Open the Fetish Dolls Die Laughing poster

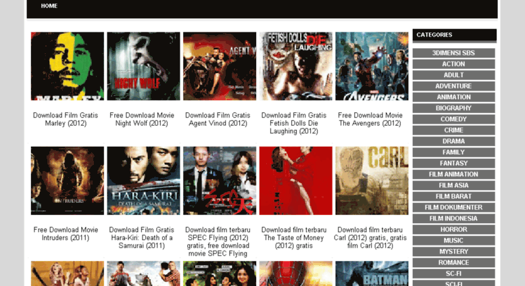(x=296, y=66)
